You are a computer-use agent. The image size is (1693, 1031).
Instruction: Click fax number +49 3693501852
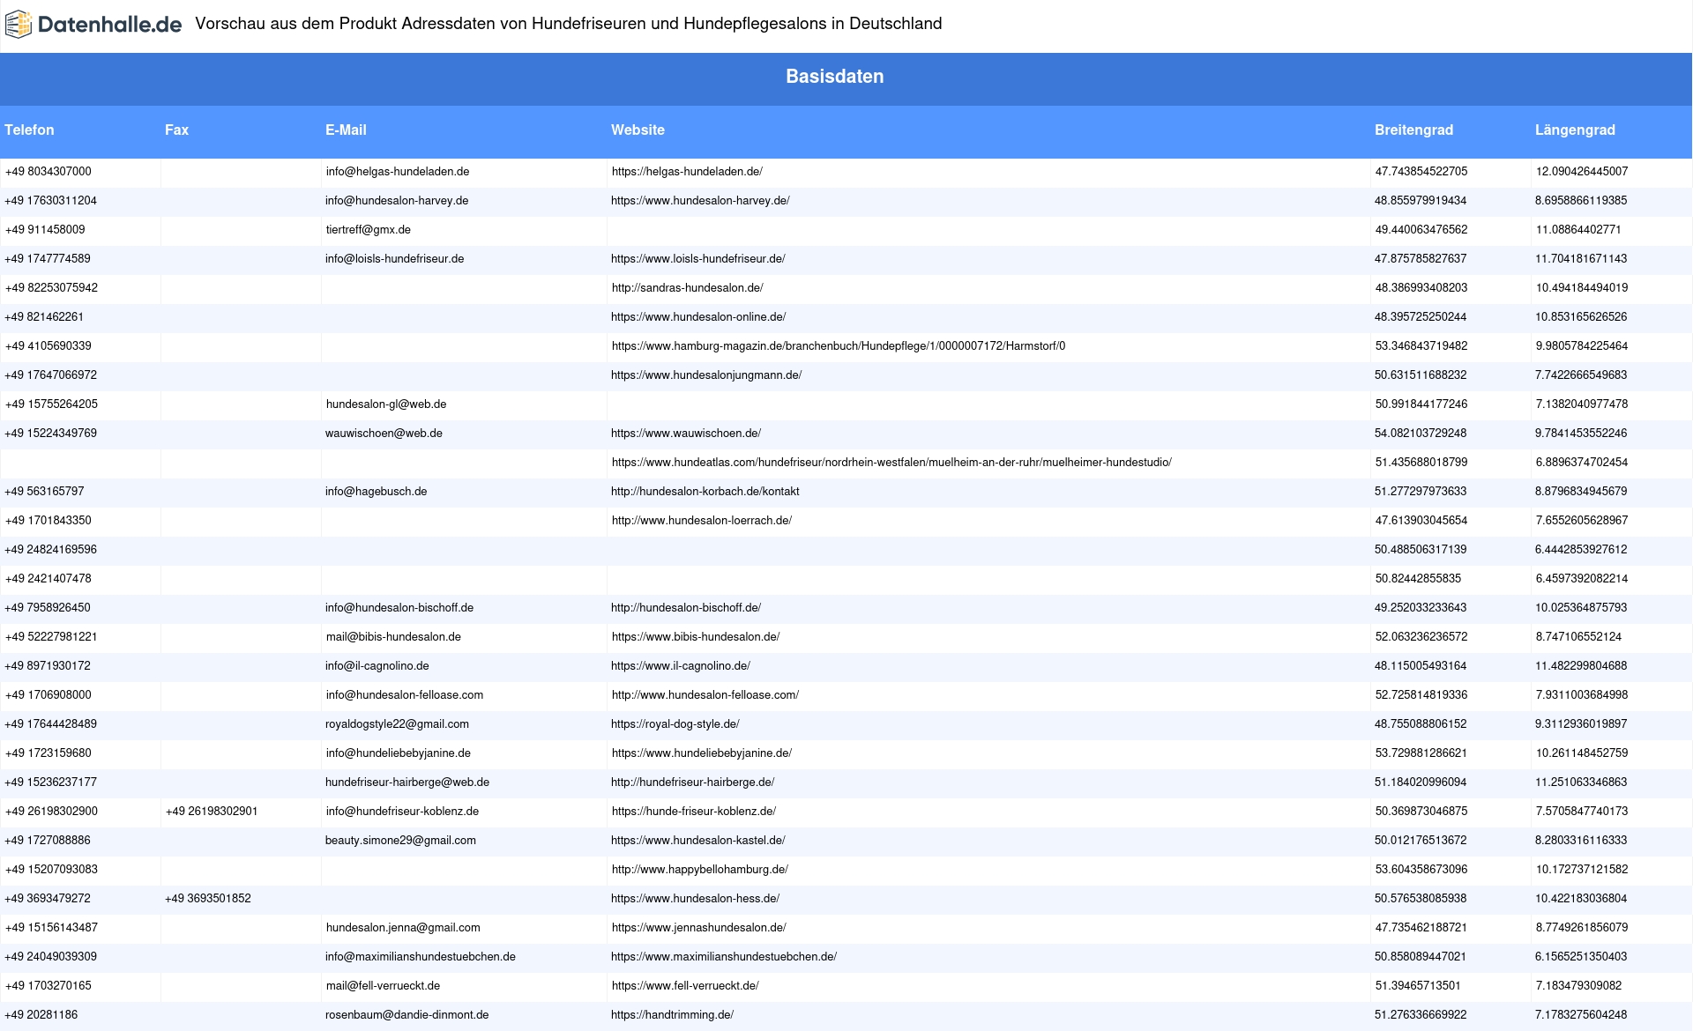[x=208, y=899]
